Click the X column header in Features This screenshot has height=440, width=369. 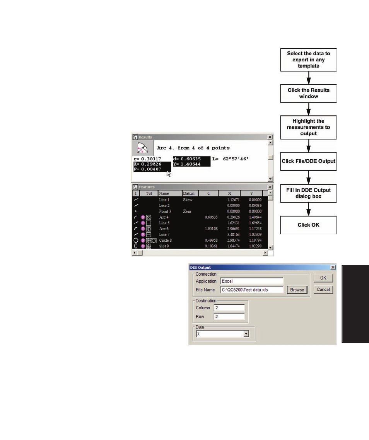[229, 193]
